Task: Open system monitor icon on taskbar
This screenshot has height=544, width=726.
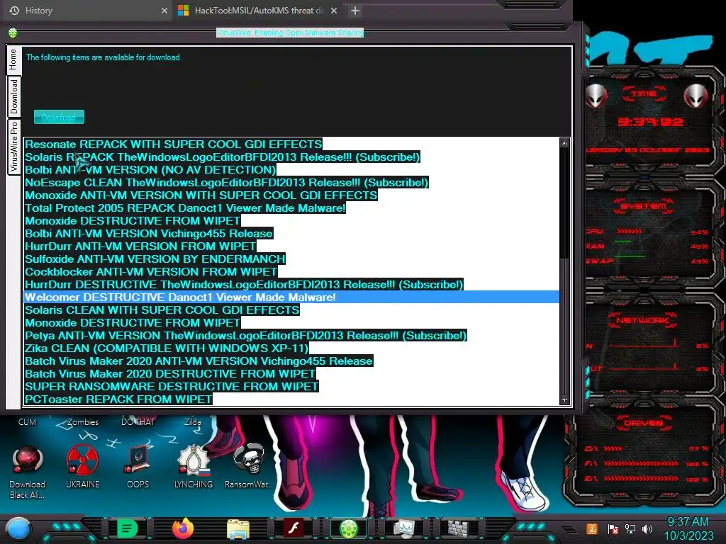Action: coord(404,528)
